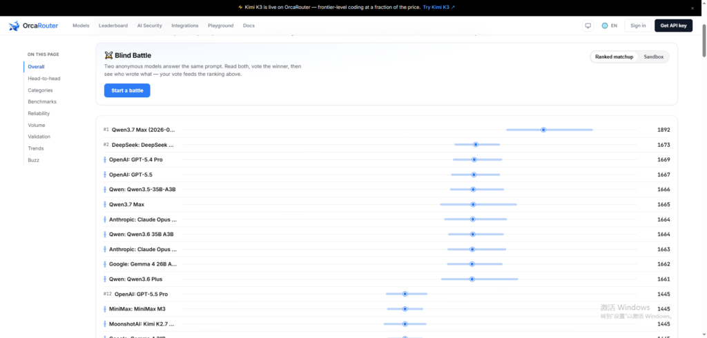Toggle the monitor theme icon button
This screenshot has height=338, width=707.
click(x=588, y=26)
